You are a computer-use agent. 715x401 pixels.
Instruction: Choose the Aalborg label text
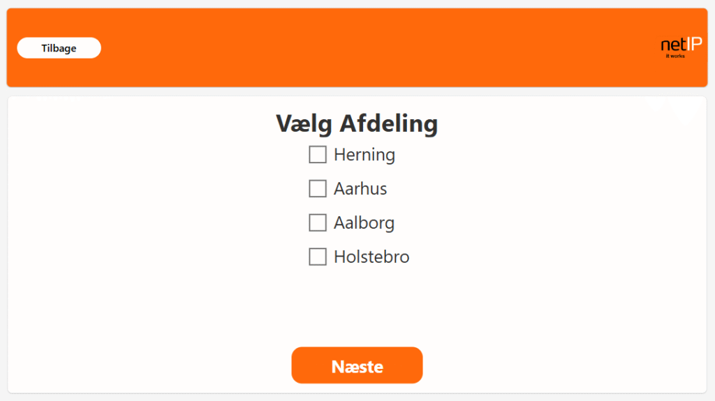(364, 223)
